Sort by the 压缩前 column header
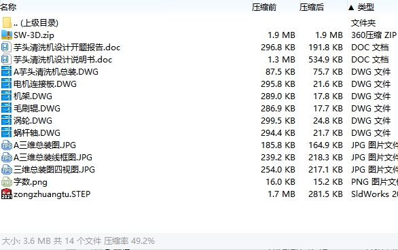Image resolution: width=398 pixels, height=250 pixels. [264, 7]
